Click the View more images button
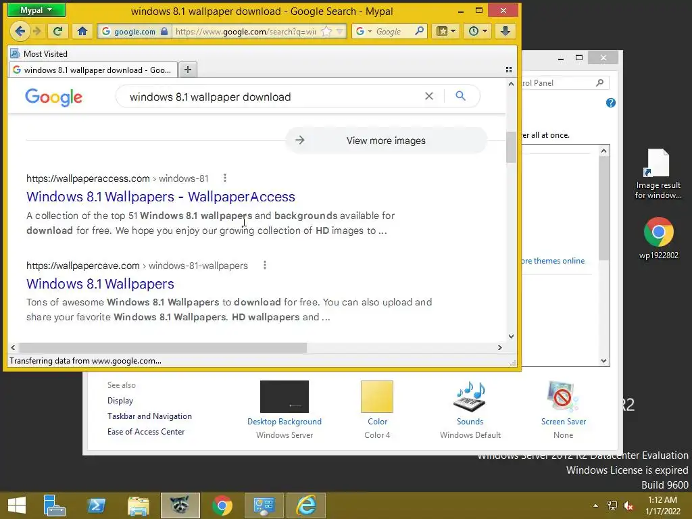This screenshot has height=519, width=692. click(386, 141)
